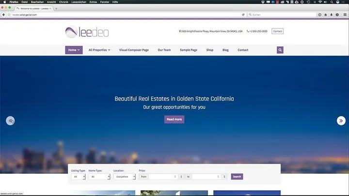This screenshot has height=196, width=349.
Task: Open Spotlight search in menu bar
Action: (x=332, y=2)
